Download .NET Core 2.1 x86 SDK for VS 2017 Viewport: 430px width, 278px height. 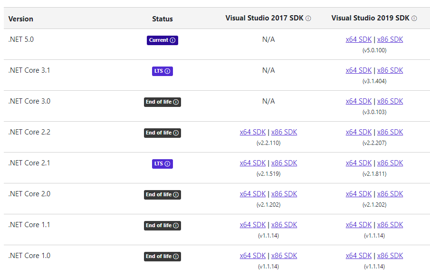(284, 163)
